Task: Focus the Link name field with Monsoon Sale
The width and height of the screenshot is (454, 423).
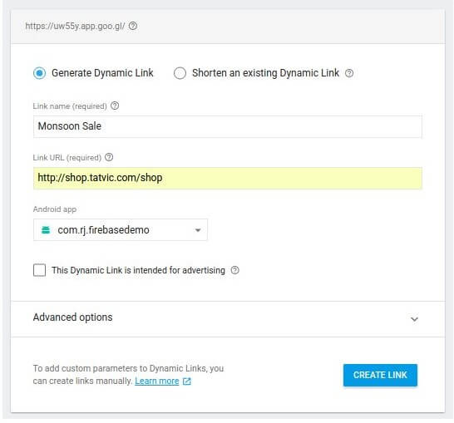Action: point(228,126)
